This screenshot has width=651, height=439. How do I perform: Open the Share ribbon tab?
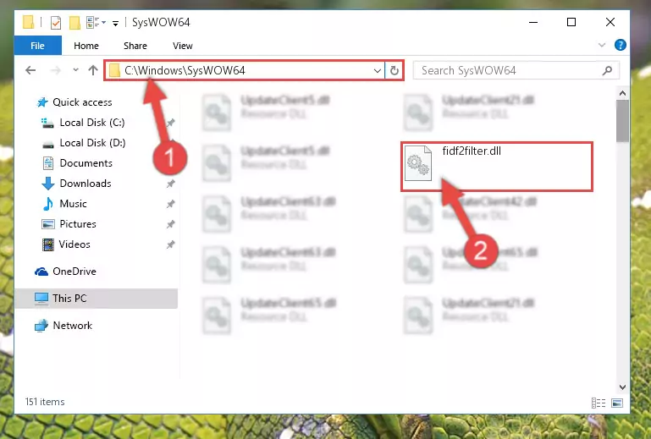coord(135,46)
